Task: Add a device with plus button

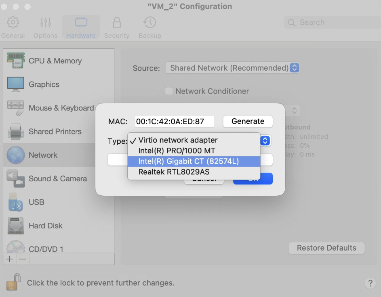Action: [x=9, y=259]
